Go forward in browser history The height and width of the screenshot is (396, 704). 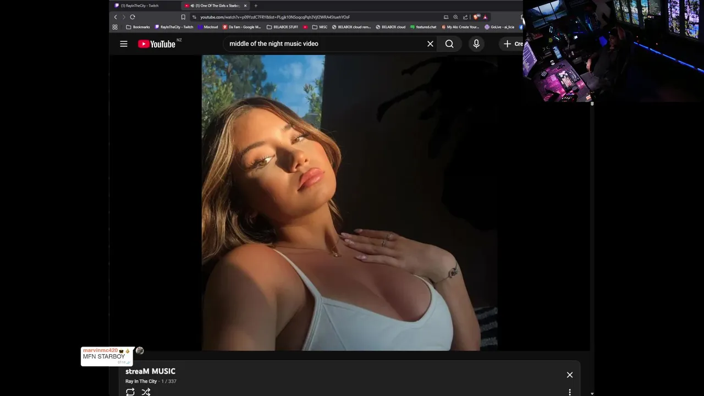124,17
